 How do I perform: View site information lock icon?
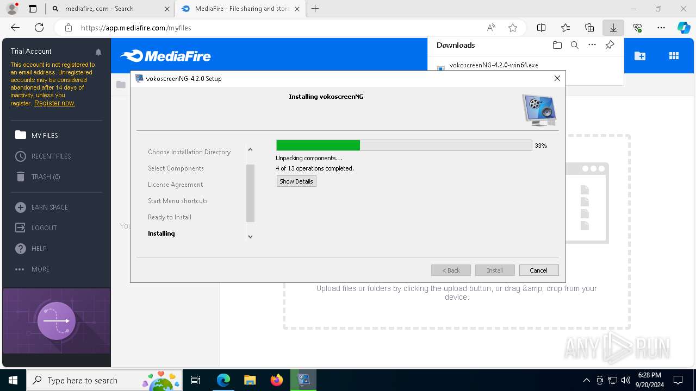(68, 28)
